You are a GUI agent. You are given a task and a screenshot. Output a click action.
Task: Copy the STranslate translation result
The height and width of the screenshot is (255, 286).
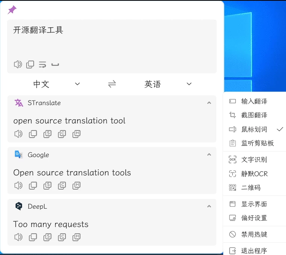click(x=33, y=134)
